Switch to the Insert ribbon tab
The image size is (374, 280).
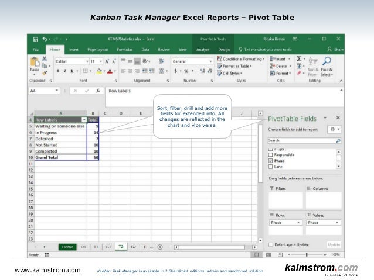pyautogui.click(x=74, y=50)
